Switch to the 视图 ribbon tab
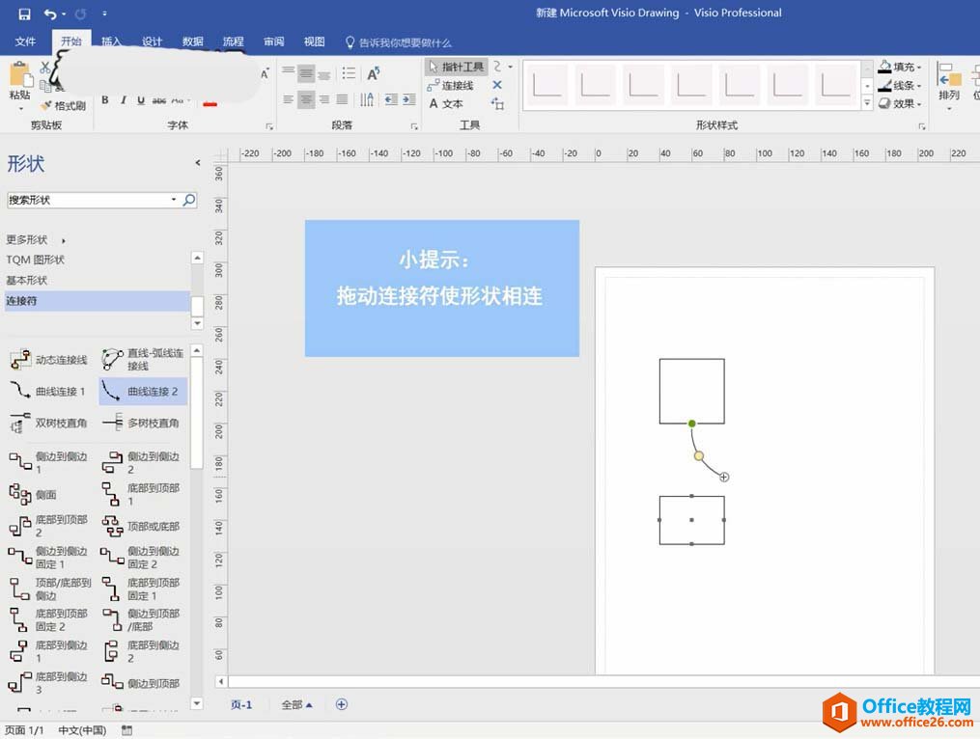 [315, 42]
